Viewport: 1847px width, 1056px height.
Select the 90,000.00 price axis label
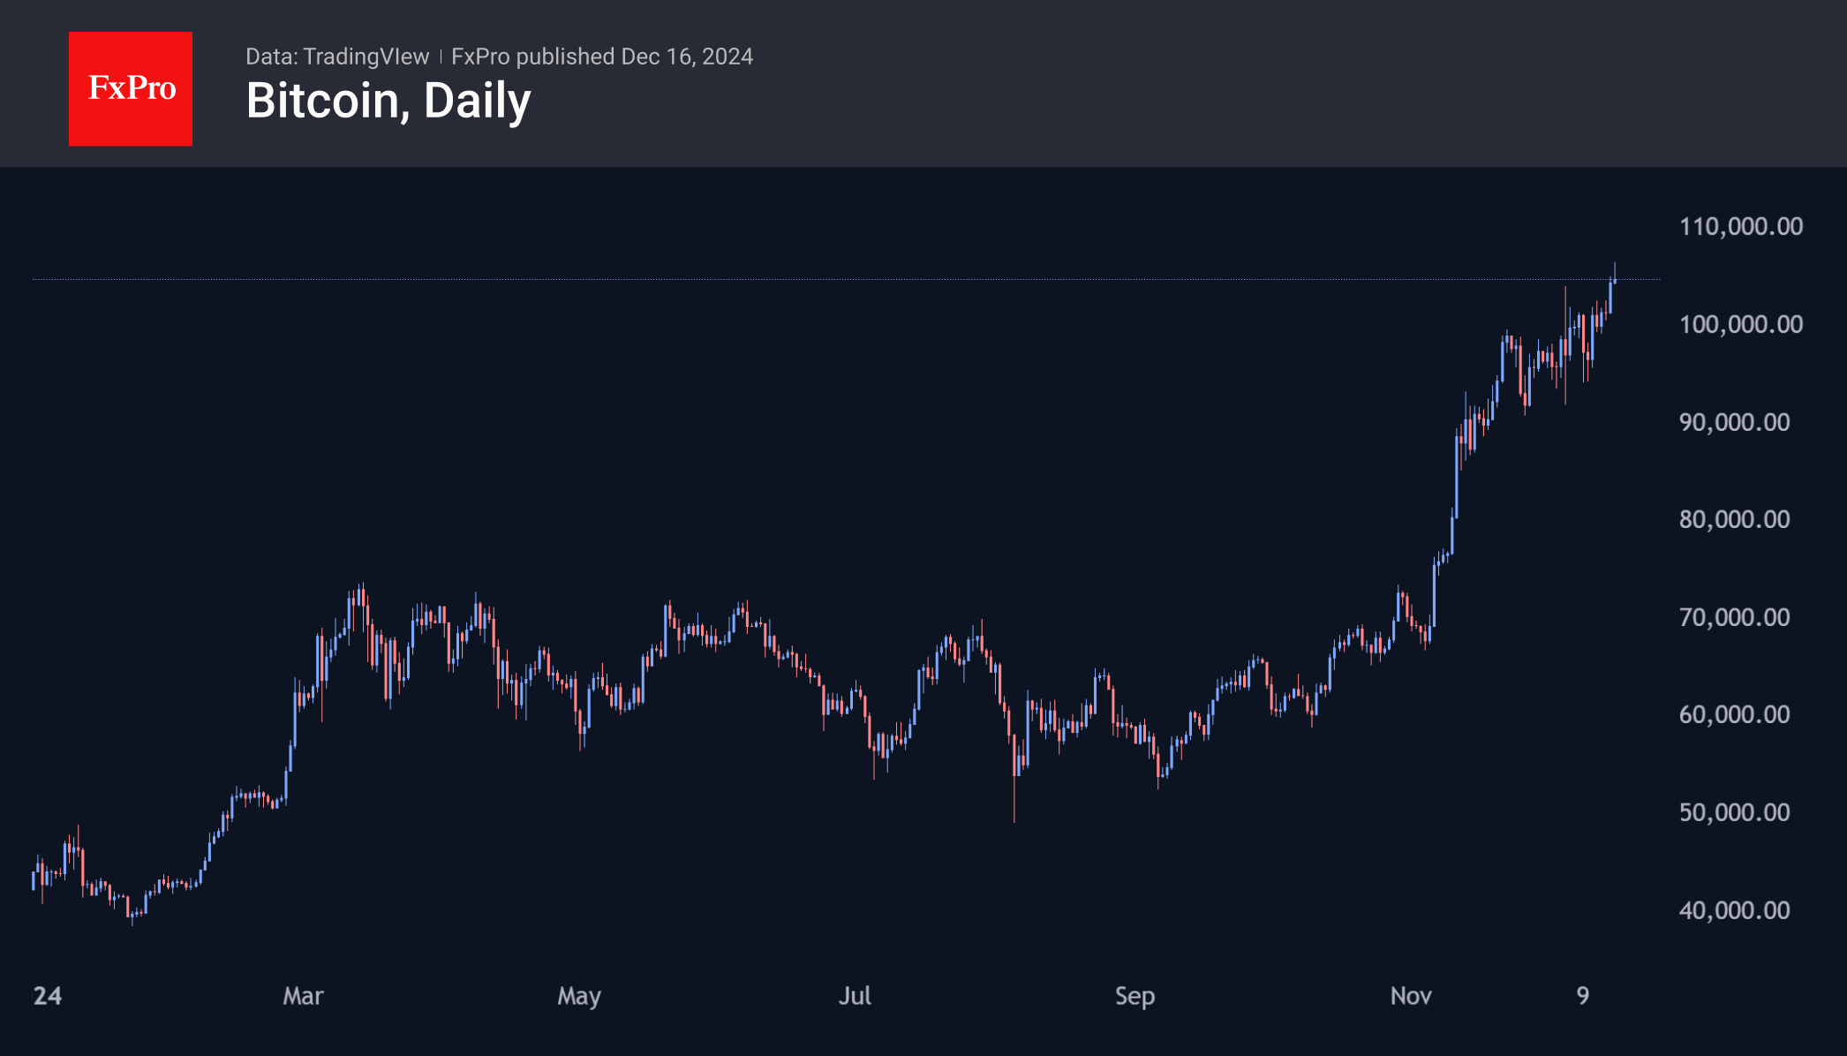(x=1734, y=422)
